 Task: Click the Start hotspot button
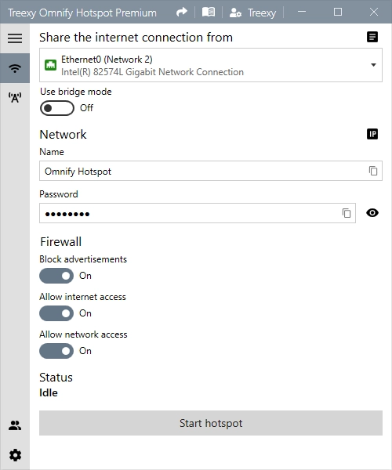pyautogui.click(x=211, y=423)
